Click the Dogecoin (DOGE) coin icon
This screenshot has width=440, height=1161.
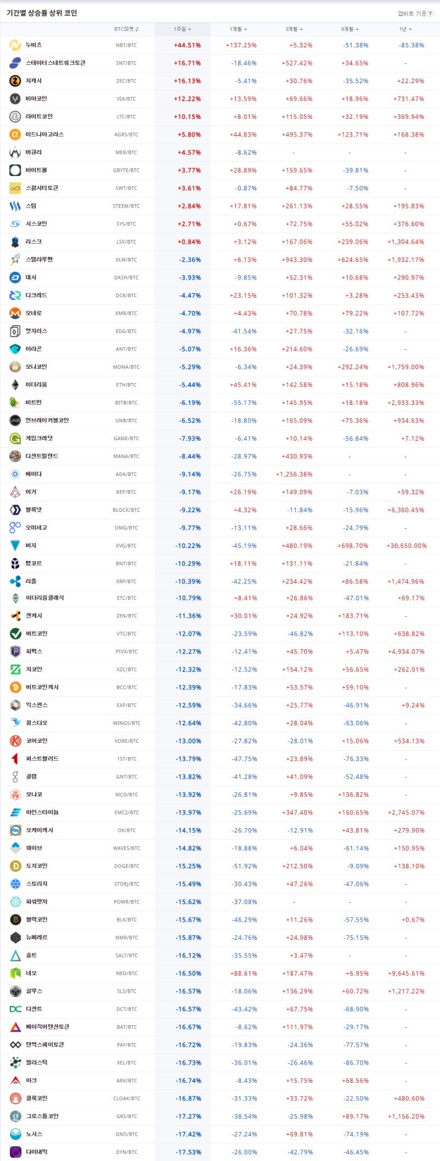pos(15,866)
